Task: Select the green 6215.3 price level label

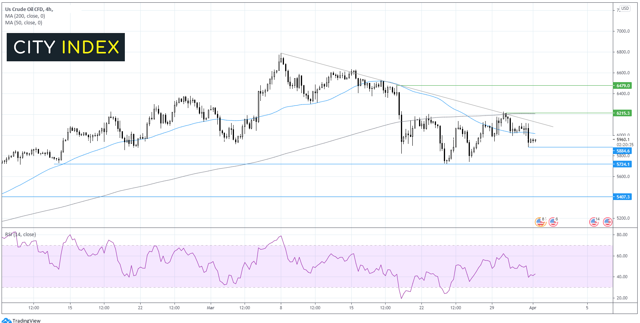Action: click(x=622, y=113)
